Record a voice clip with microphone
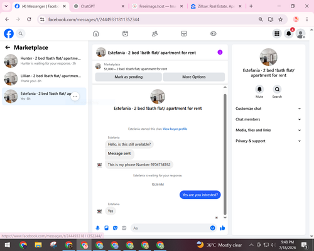 97,228
